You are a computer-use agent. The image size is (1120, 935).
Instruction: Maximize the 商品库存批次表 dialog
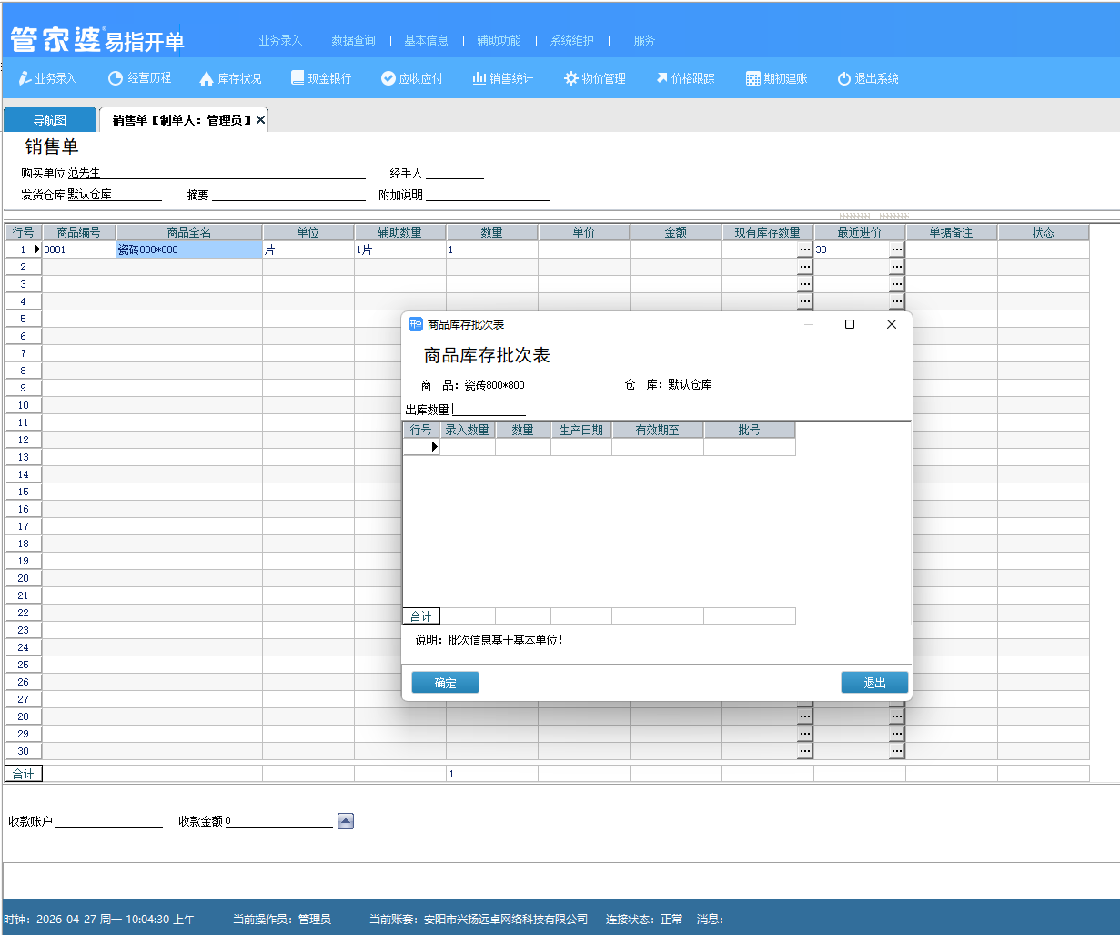click(850, 324)
